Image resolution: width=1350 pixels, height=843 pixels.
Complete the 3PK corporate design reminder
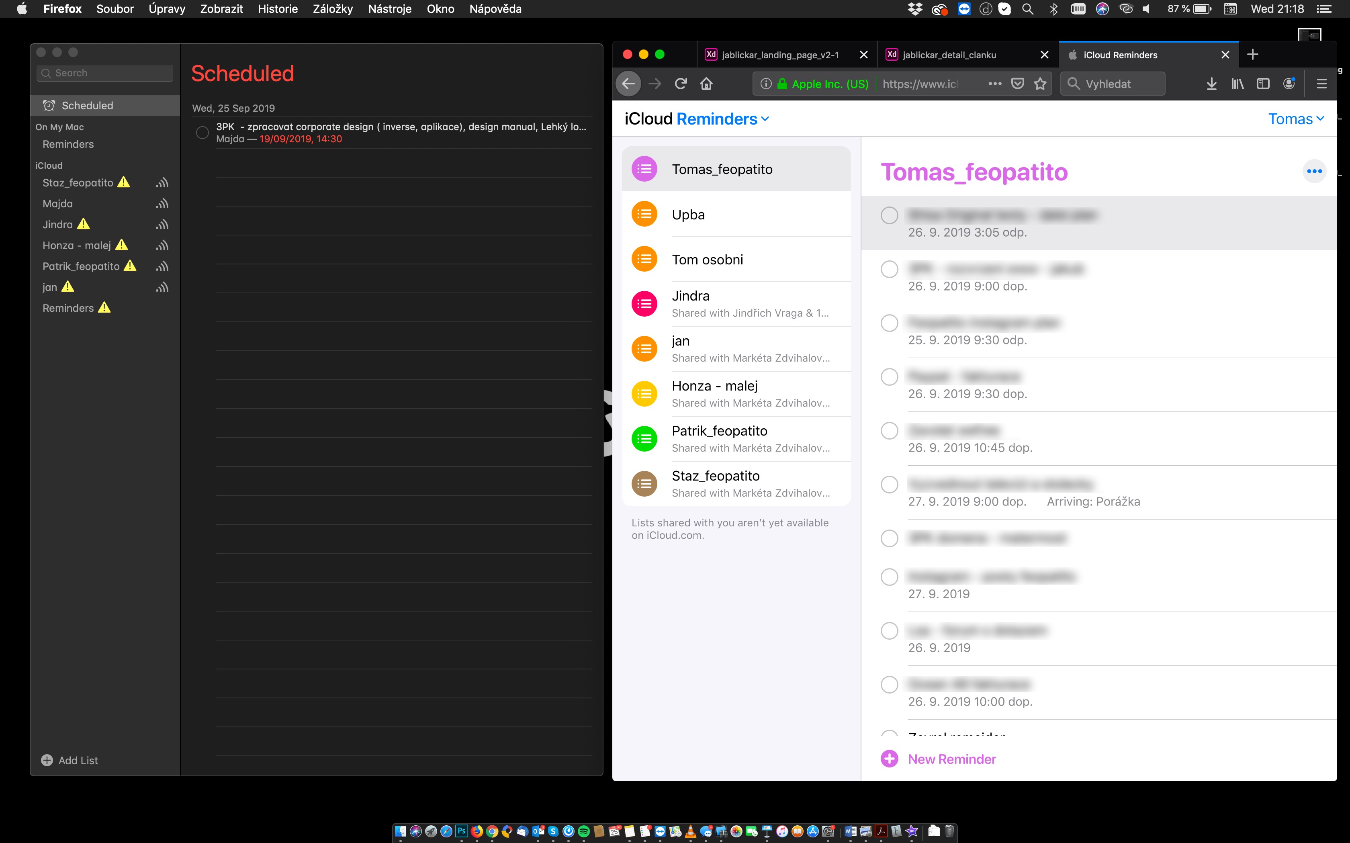[202, 133]
